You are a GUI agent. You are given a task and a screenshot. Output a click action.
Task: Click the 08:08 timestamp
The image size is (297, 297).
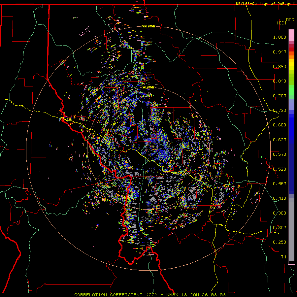pyautogui.click(x=218, y=295)
